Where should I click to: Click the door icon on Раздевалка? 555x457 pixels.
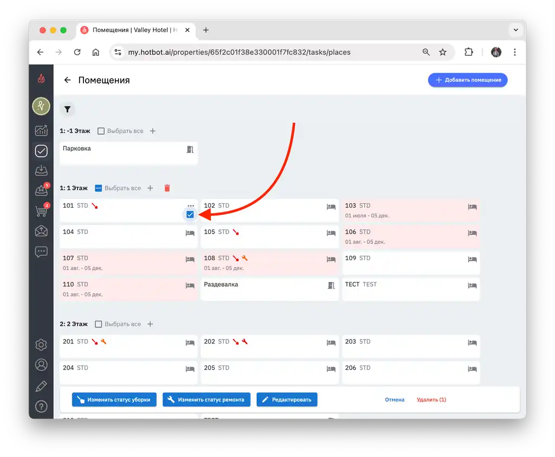pyautogui.click(x=331, y=285)
